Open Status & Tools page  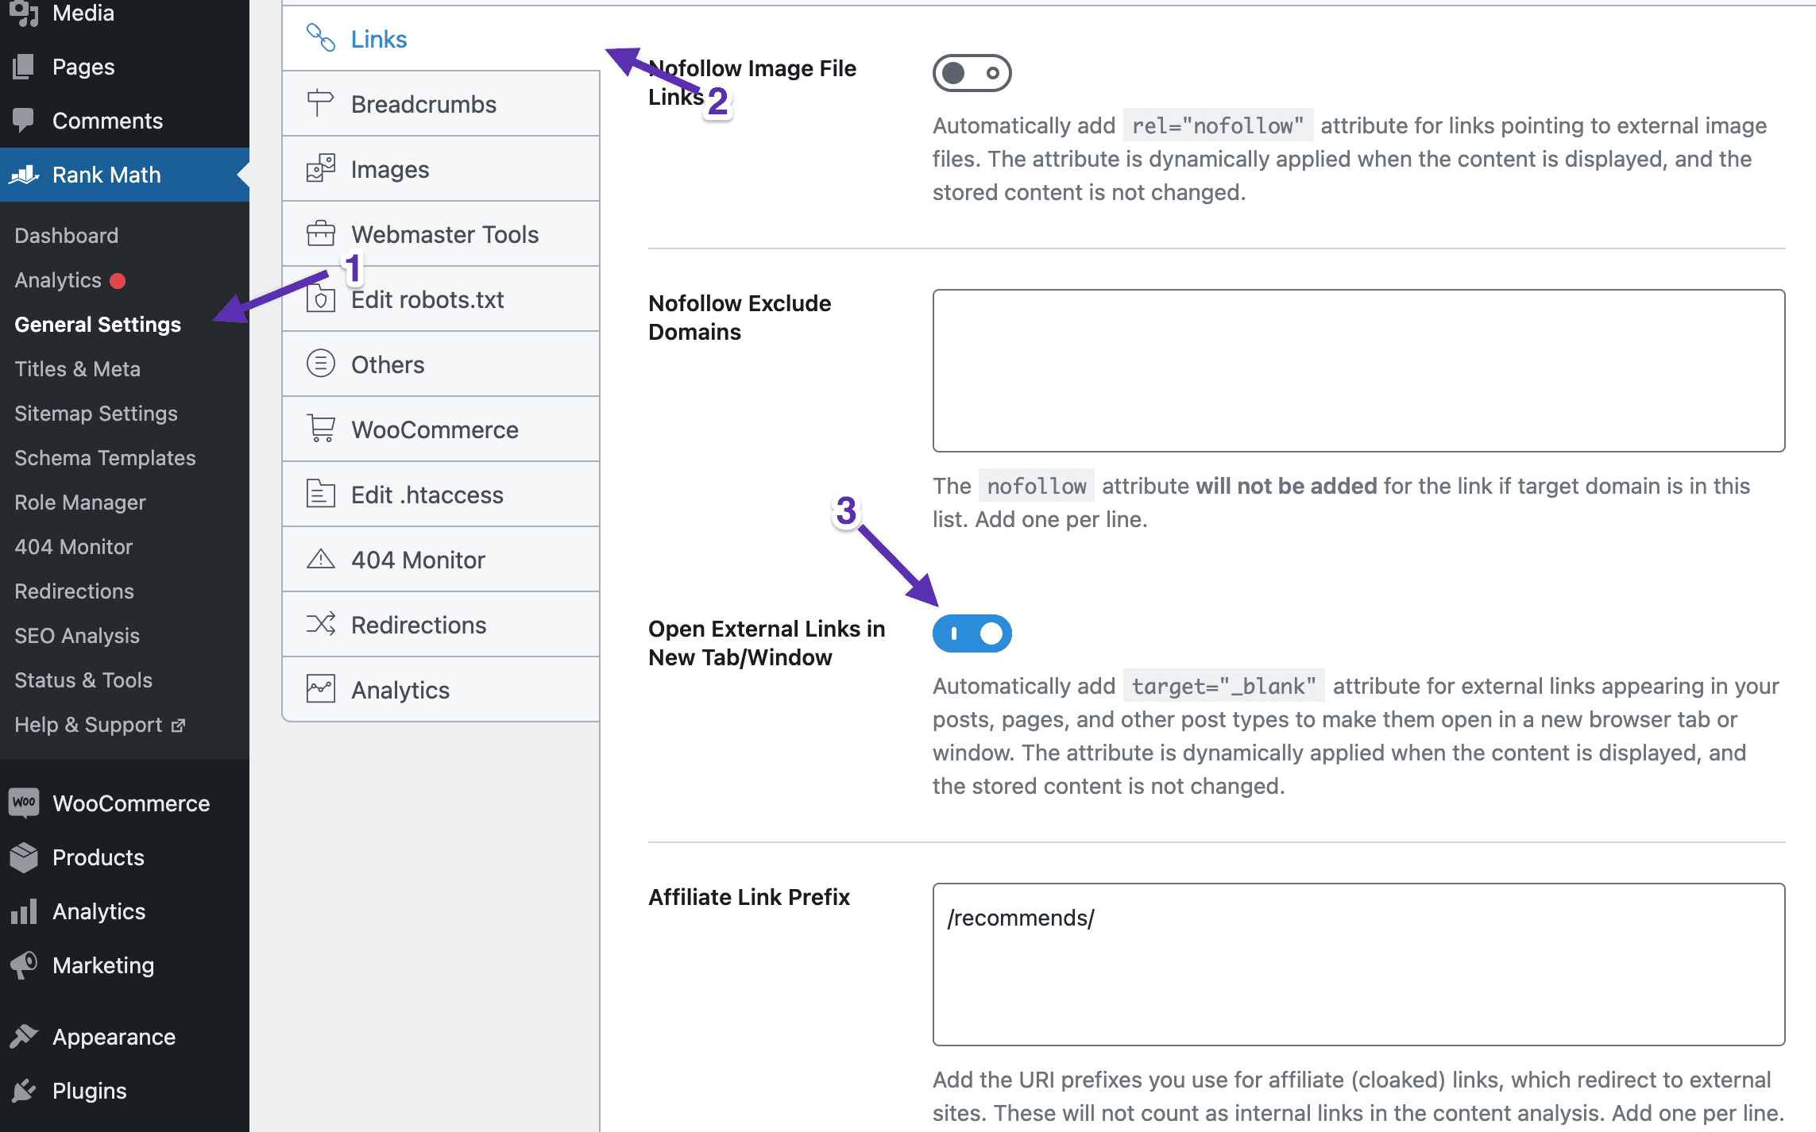tap(83, 680)
